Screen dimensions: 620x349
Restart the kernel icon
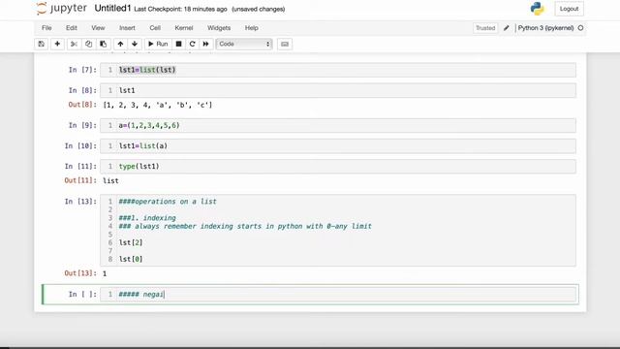pos(193,44)
